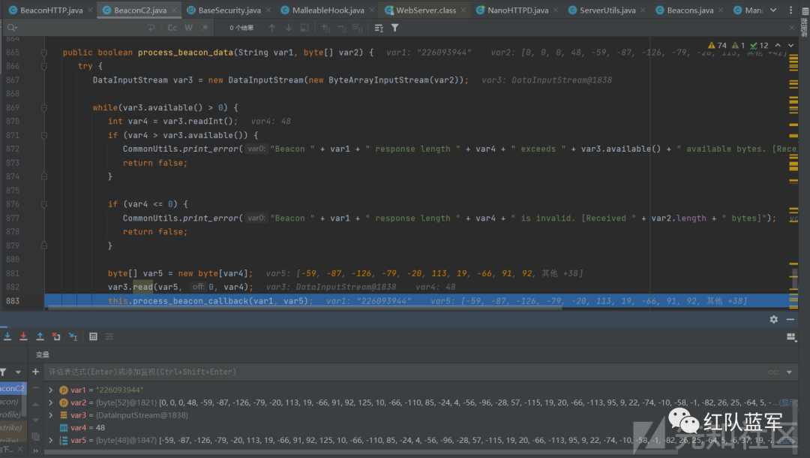Click line number 883 in gutter

pos(13,301)
